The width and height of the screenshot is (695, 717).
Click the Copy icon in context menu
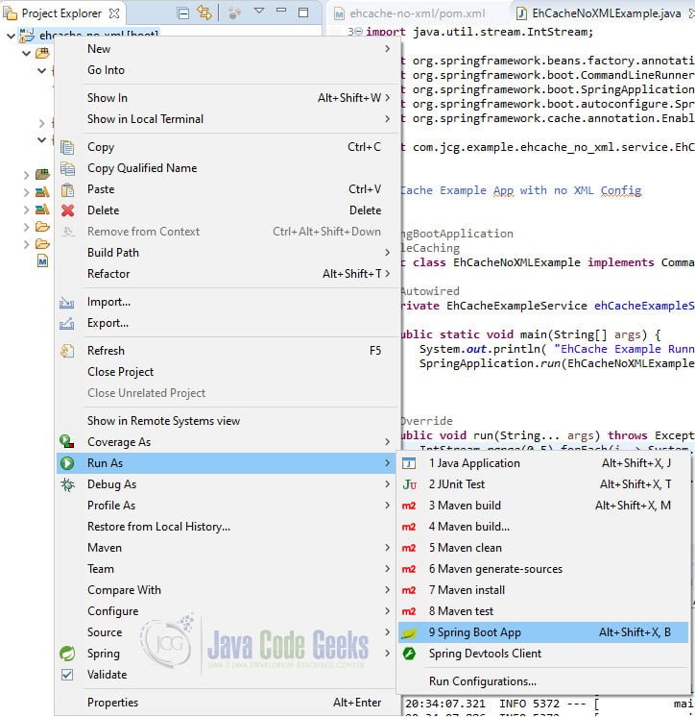pos(67,147)
